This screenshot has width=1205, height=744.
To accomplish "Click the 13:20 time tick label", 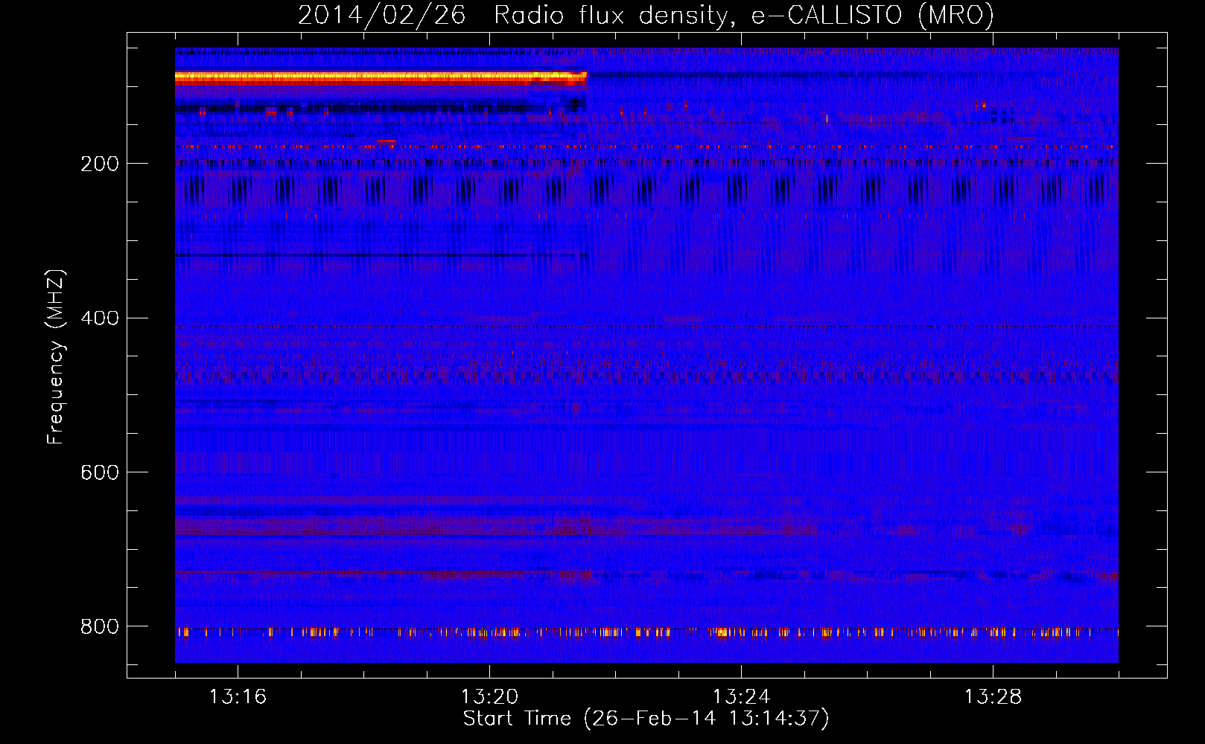I will coord(489,697).
